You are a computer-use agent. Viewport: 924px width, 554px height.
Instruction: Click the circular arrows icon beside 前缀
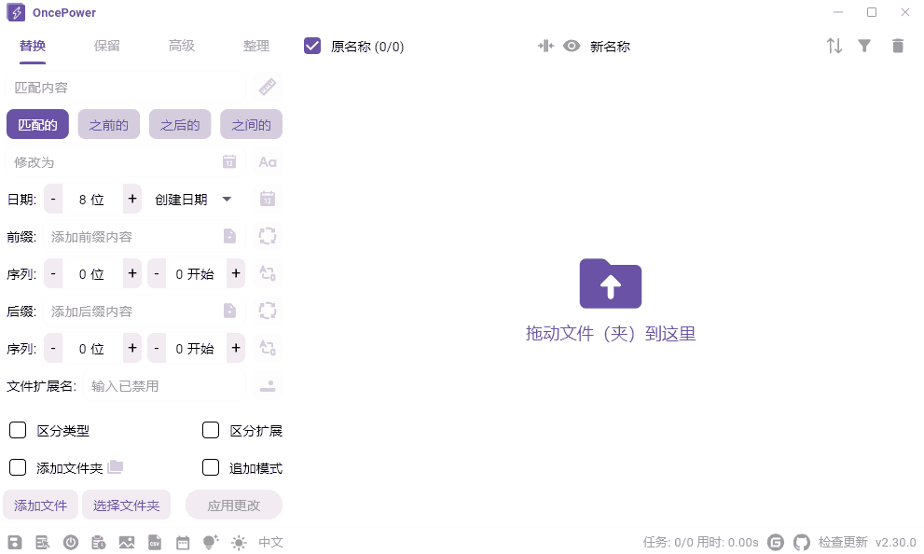[268, 236]
